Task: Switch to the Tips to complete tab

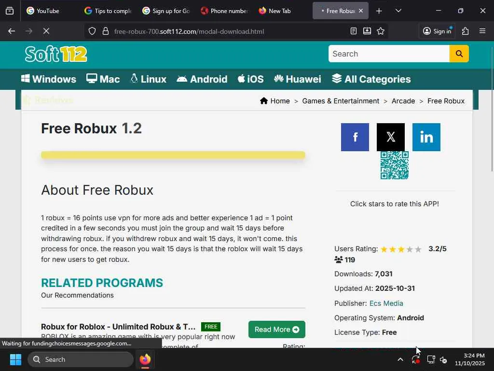Action: coord(109,11)
